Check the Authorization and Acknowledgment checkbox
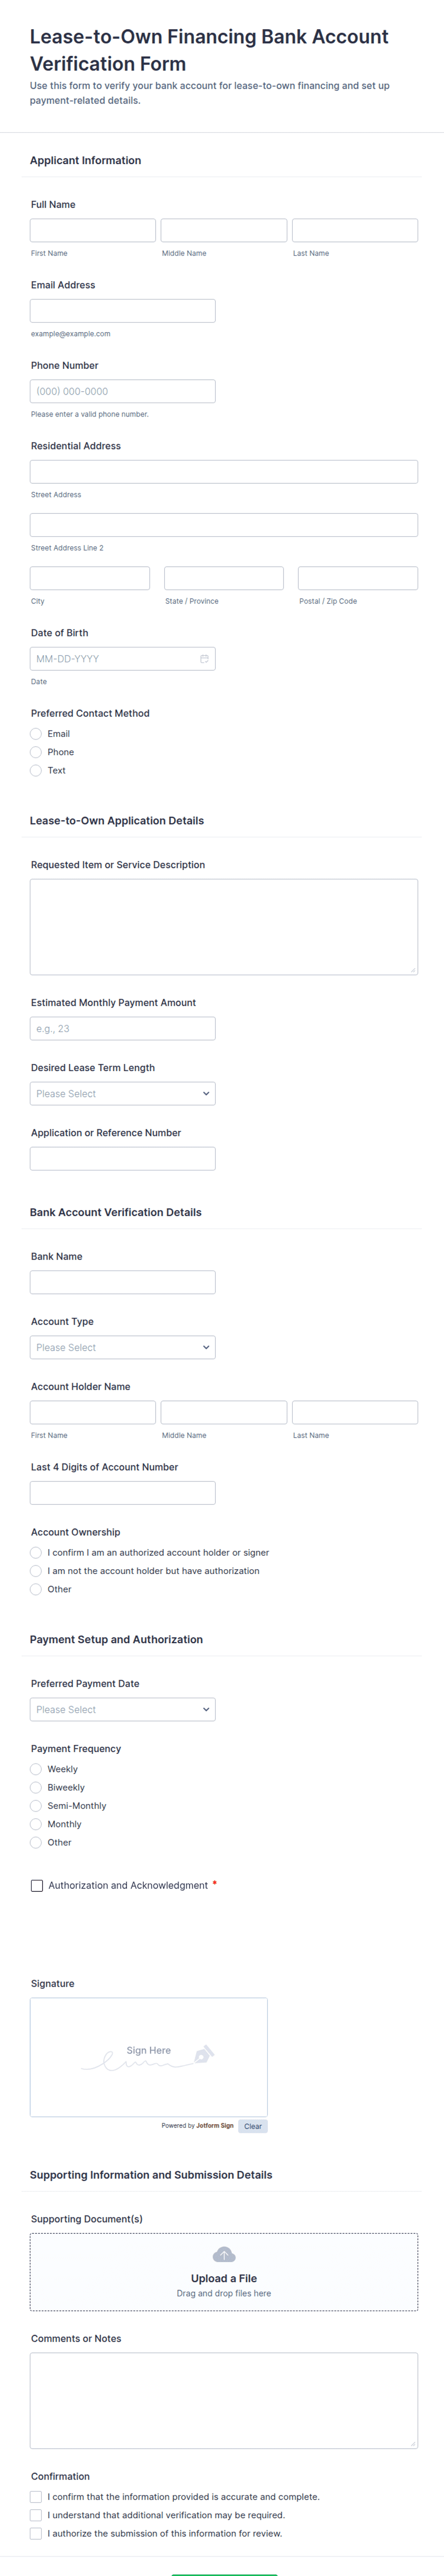 (37, 1885)
